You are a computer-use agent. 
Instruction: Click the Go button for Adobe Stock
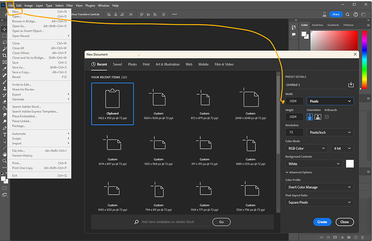point(222,222)
